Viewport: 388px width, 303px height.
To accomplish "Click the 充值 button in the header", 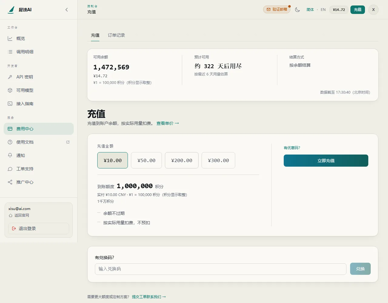I will pyautogui.click(x=358, y=10).
